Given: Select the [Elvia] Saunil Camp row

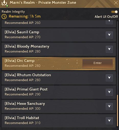Looking at the screenshot, I should pyautogui.click(x=59, y=35).
